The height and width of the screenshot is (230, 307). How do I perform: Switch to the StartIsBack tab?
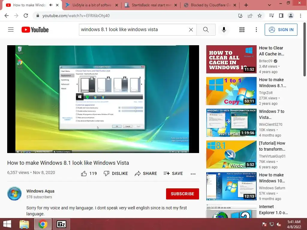point(151,5)
